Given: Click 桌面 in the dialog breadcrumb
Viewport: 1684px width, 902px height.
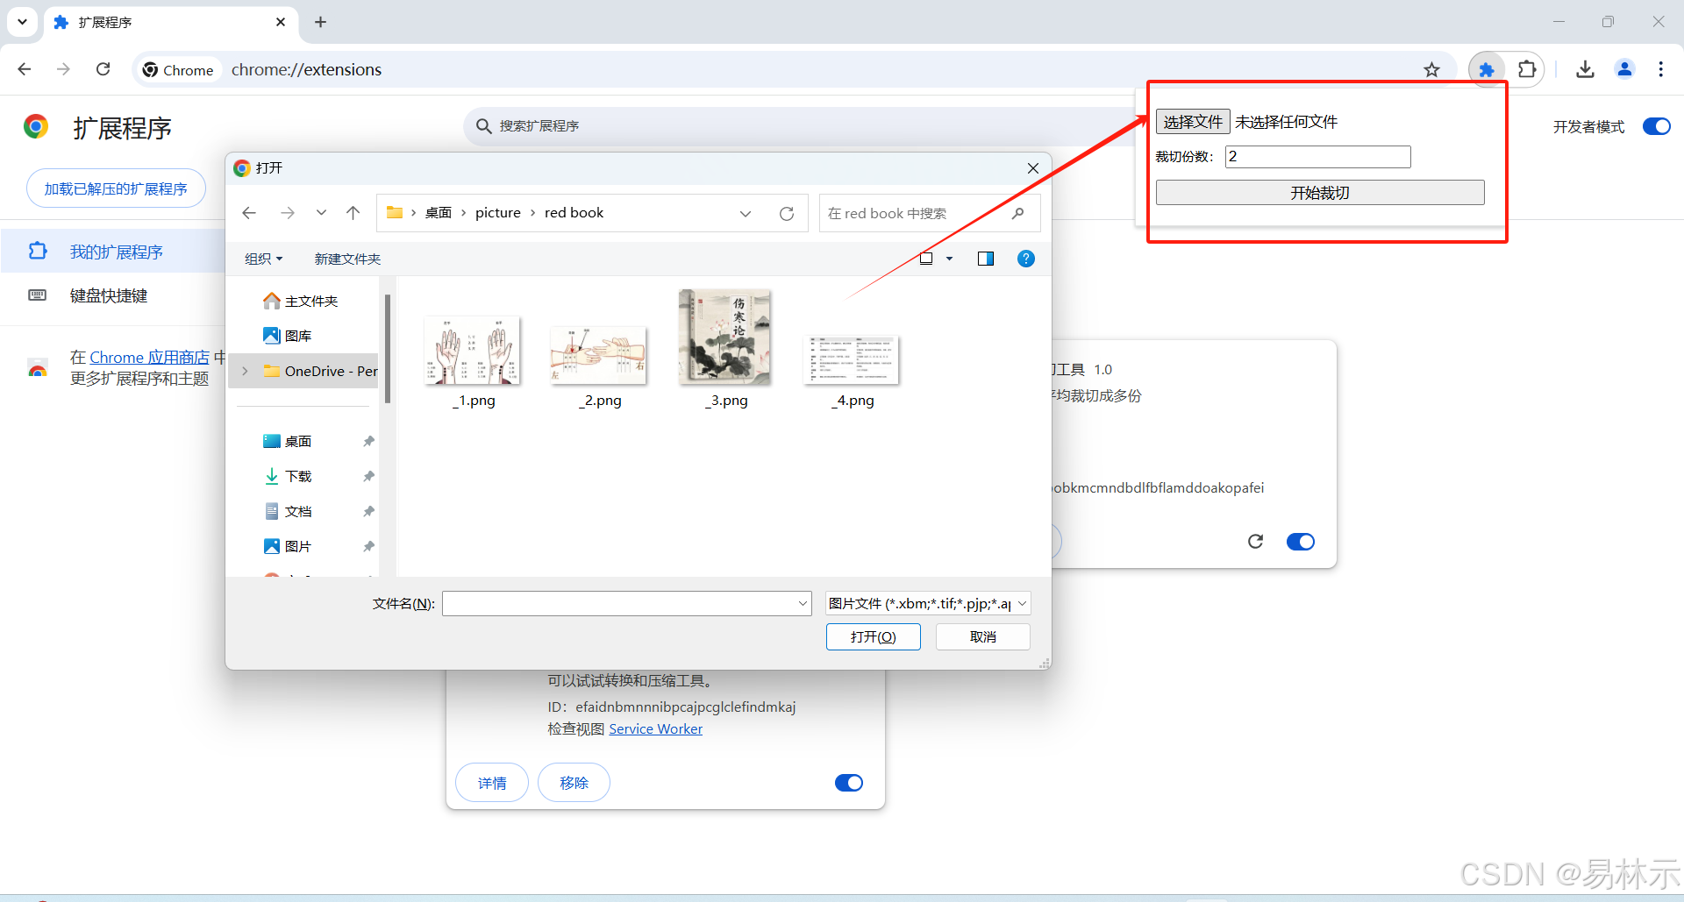Looking at the screenshot, I should 439,213.
